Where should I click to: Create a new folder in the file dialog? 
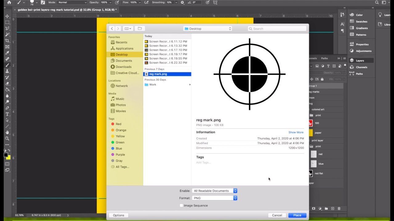click(x=140, y=29)
